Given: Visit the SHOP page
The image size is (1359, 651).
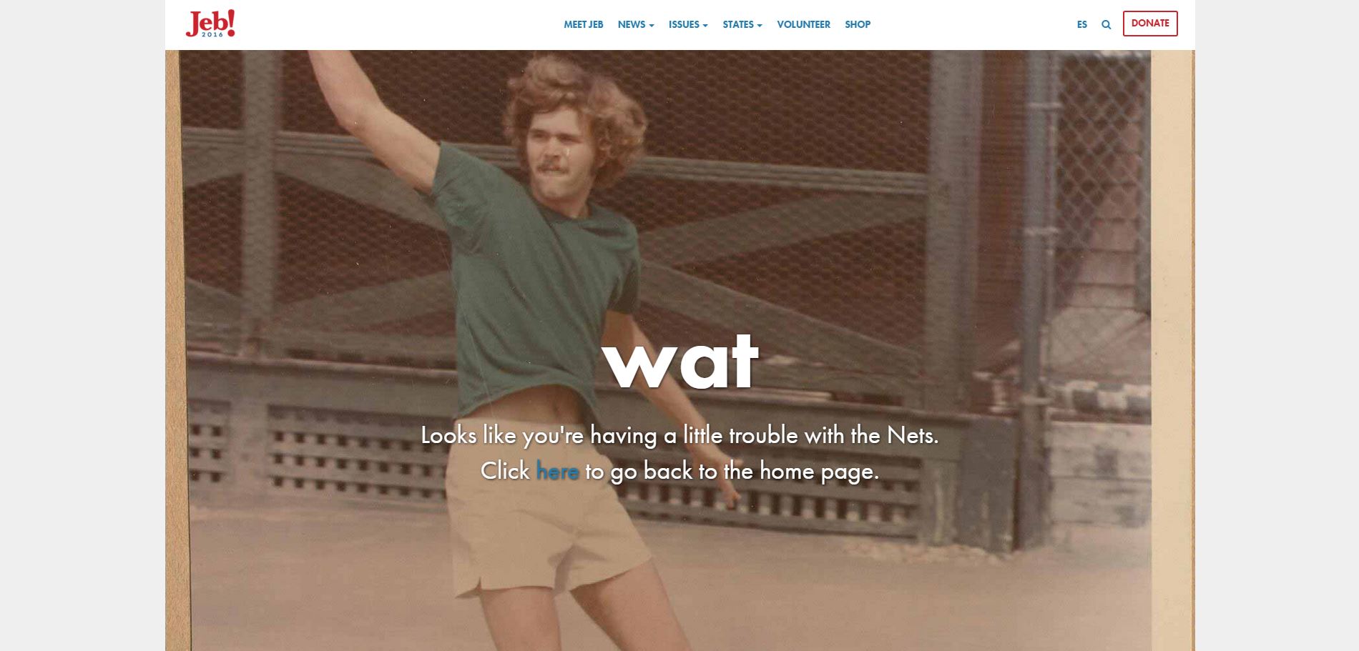Looking at the screenshot, I should point(858,24).
